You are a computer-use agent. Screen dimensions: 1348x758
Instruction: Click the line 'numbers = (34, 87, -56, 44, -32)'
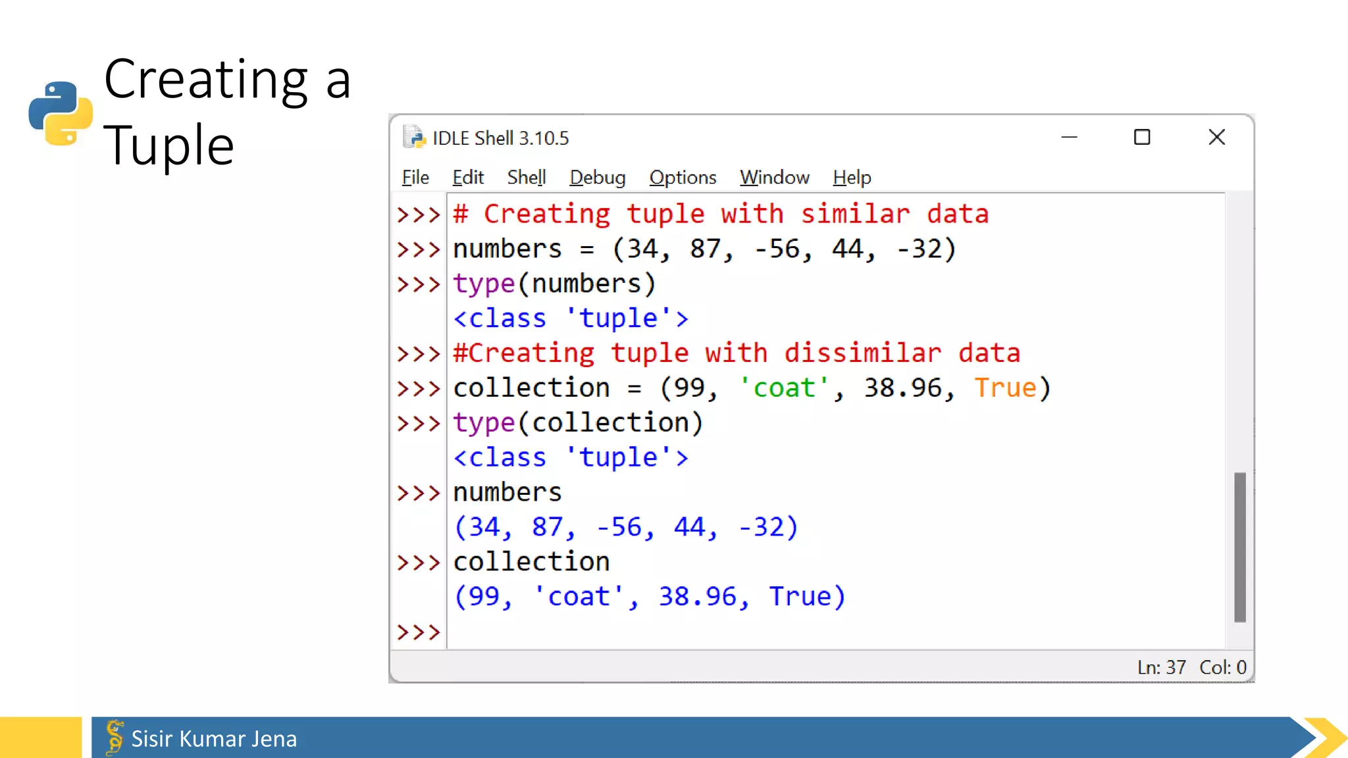704,249
